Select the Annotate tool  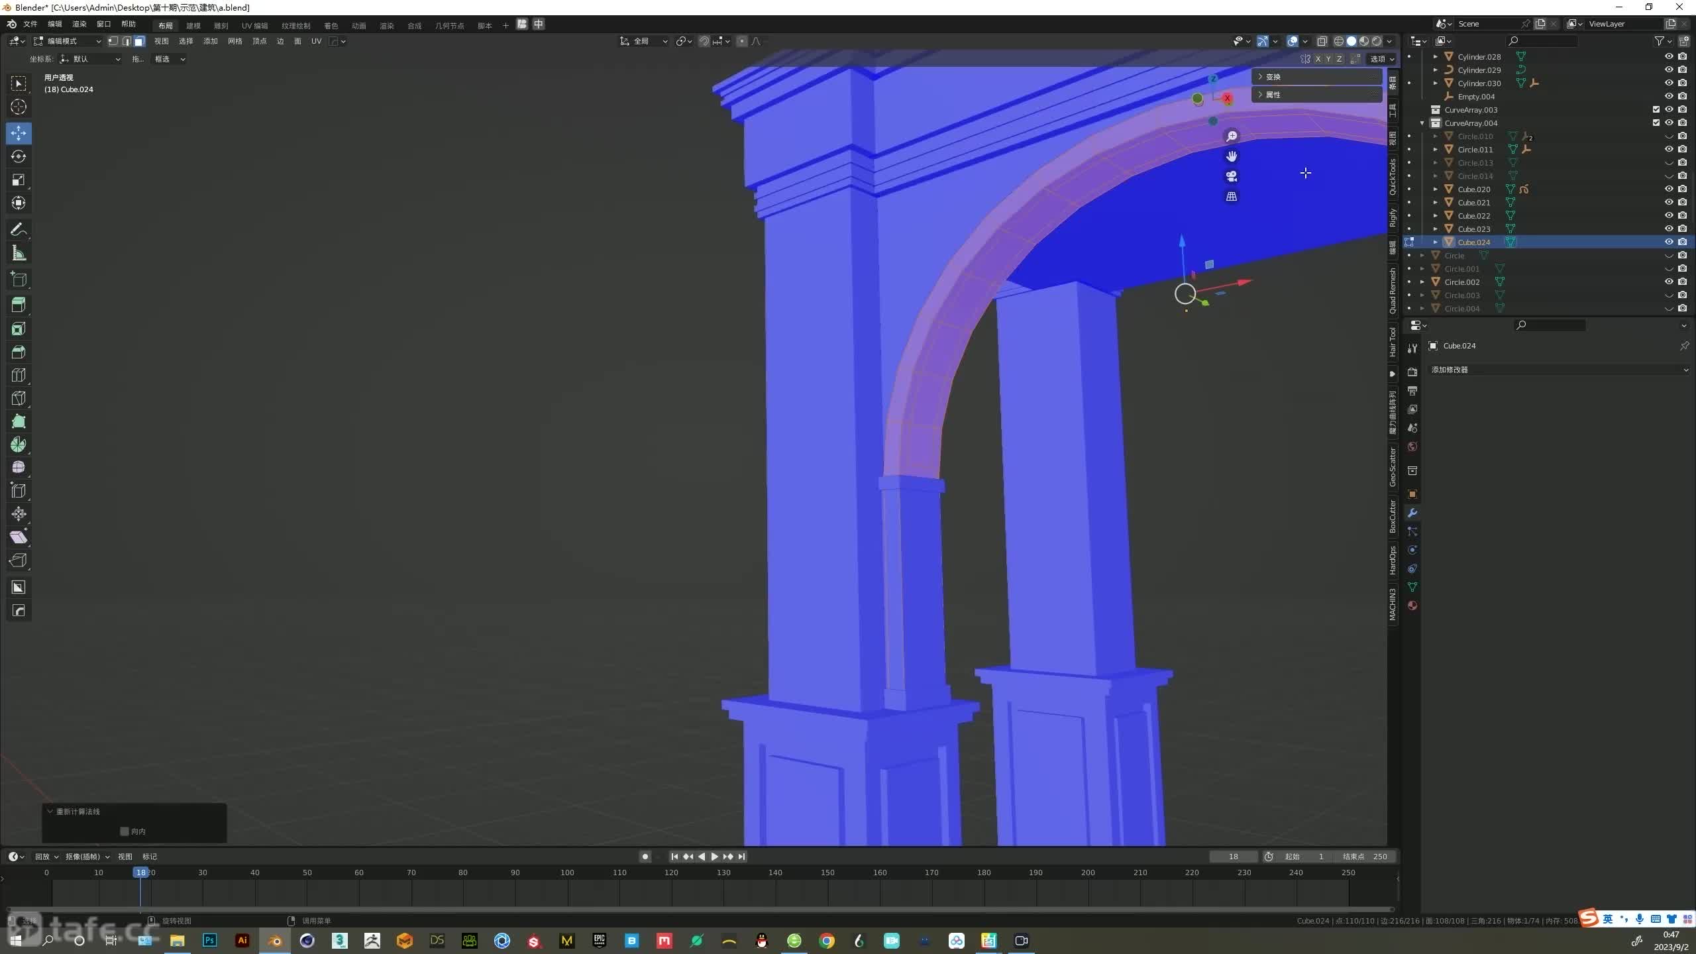[x=19, y=230]
